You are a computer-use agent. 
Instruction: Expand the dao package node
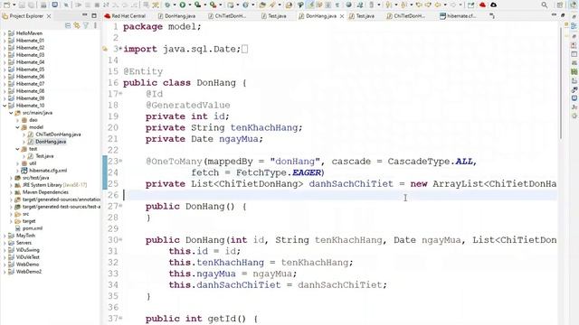tap(17, 120)
